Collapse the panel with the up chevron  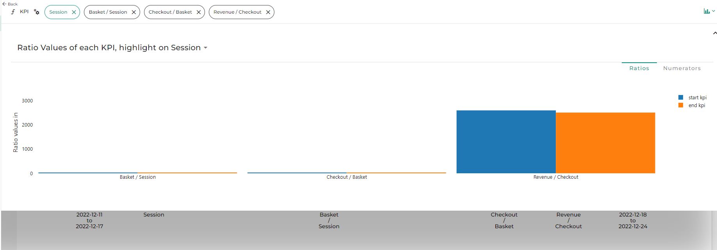(715, 33)
